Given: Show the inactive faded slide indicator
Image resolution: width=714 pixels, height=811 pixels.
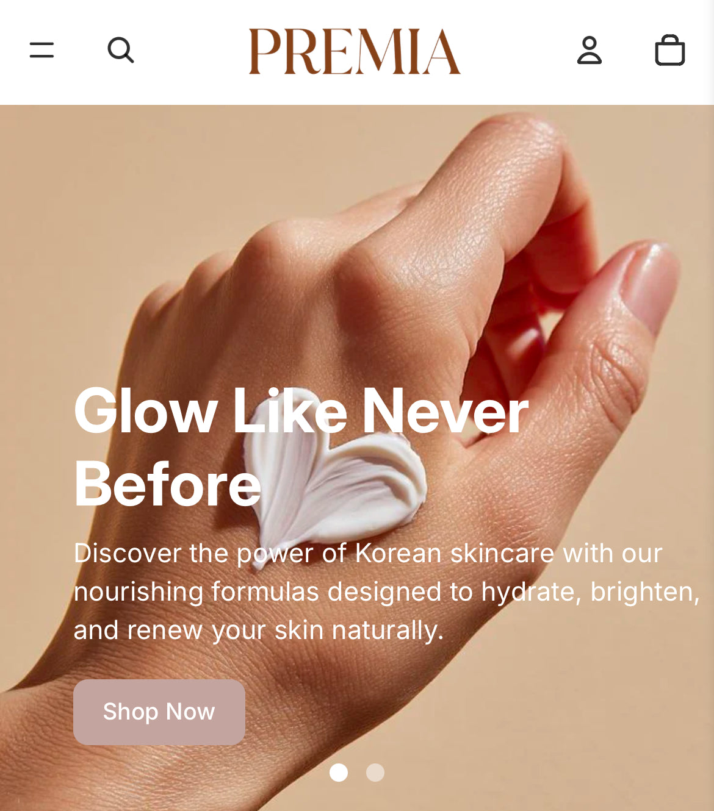Looking at the screenshot, I should tap(375, 773).
